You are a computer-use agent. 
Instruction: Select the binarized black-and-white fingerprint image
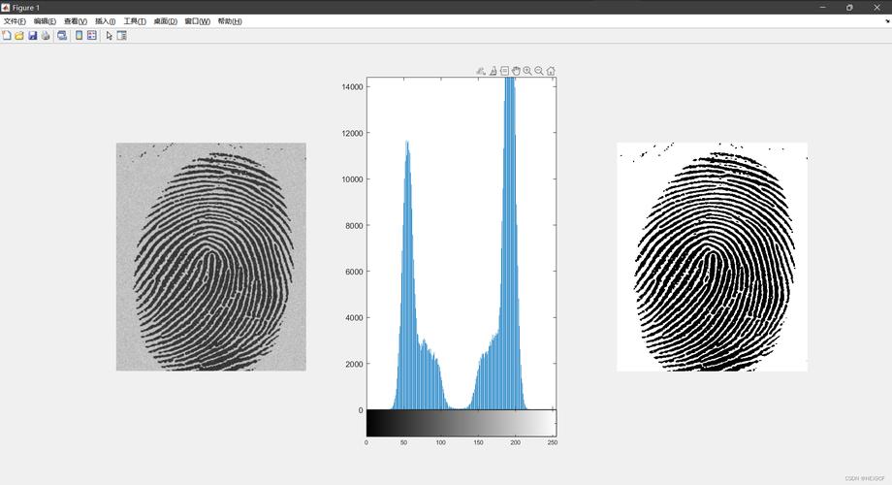coord(712,257)
